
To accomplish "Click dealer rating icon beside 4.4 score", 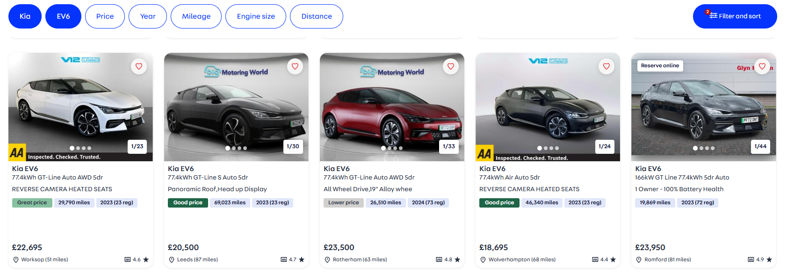I will coord(595,259).
